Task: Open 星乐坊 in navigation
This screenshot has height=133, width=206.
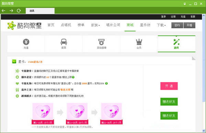Action: [145, 25]
